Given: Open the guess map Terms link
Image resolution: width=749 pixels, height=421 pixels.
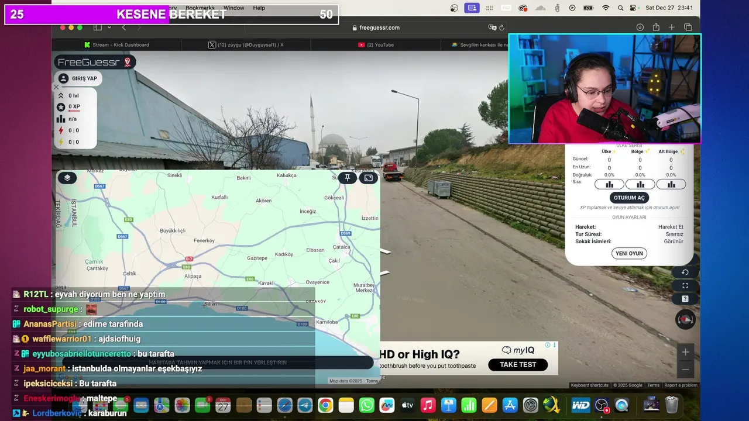Looking at the screenshot, I should click(x=372, y=381).
